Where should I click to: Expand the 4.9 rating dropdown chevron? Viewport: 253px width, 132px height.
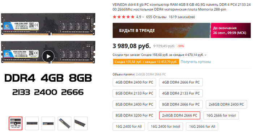click(143, 17)
